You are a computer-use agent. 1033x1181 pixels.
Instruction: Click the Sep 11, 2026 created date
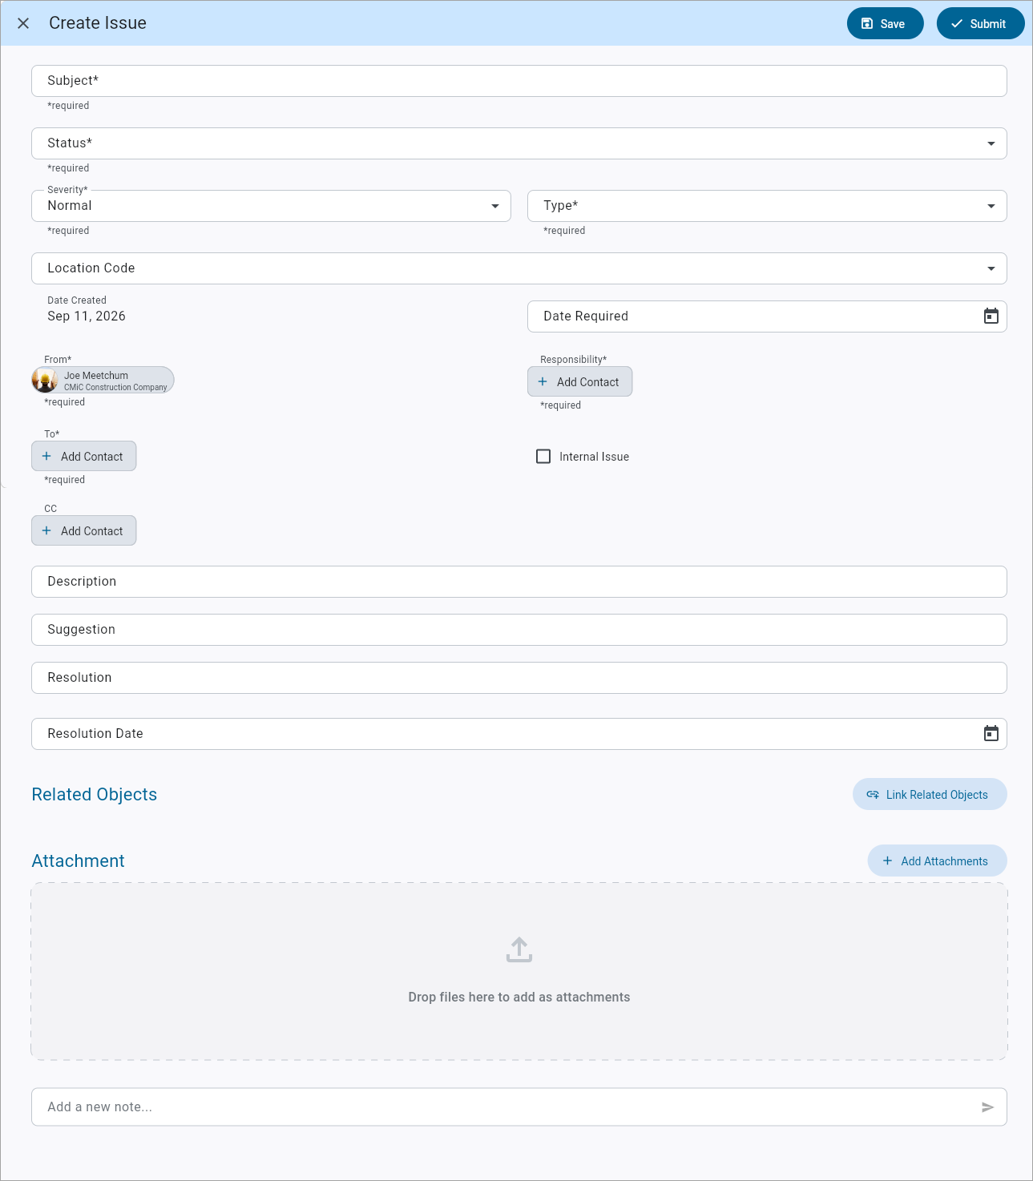click(x=87, y=316)
